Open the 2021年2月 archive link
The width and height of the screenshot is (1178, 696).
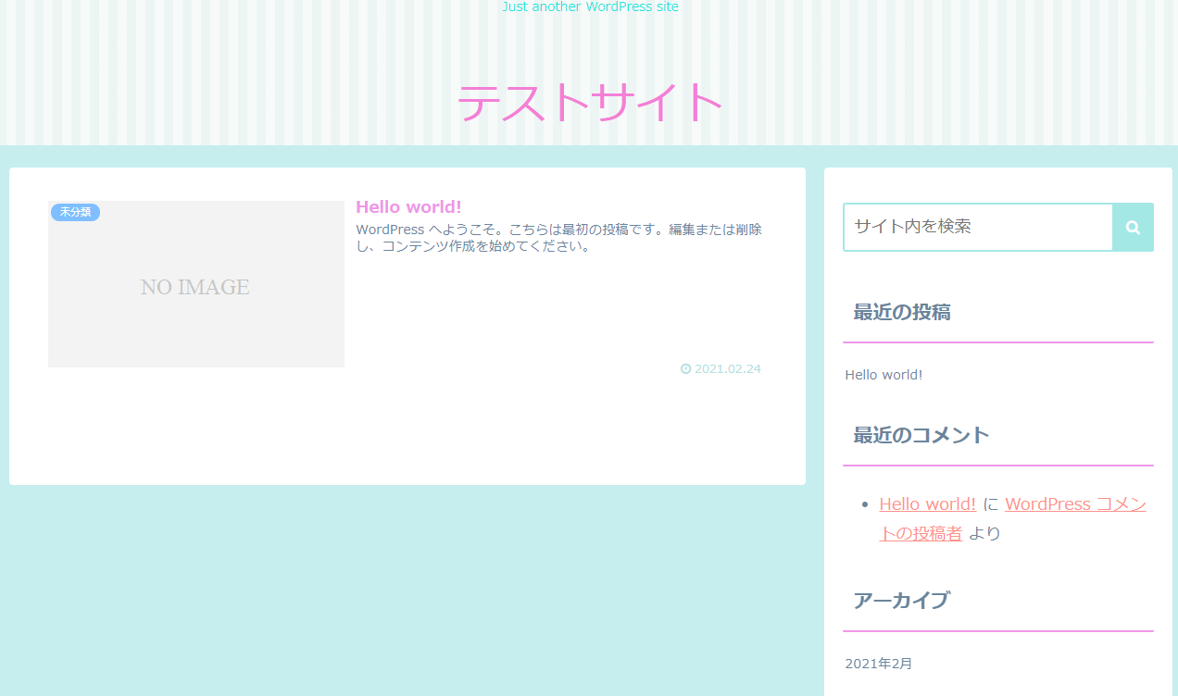coord(878,664)
